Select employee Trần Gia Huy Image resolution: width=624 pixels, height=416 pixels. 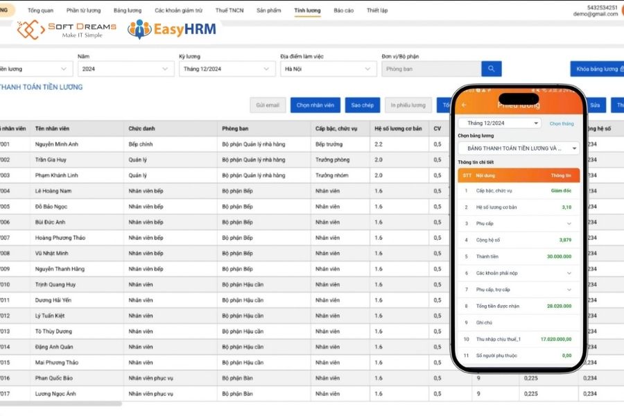[51, 159]
